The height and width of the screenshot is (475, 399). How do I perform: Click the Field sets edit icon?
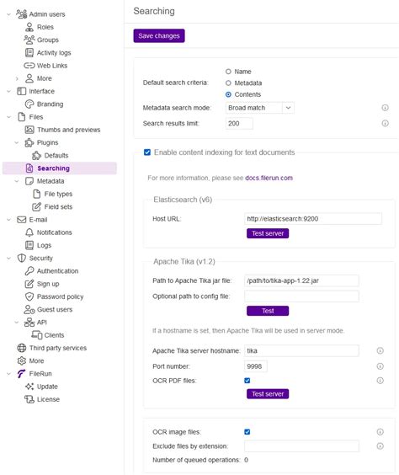point(37,206)
